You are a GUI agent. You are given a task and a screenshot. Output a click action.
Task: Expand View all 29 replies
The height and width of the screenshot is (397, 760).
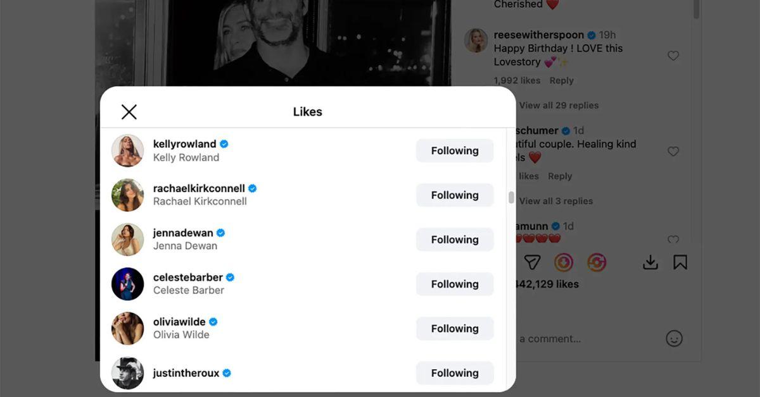558,105
